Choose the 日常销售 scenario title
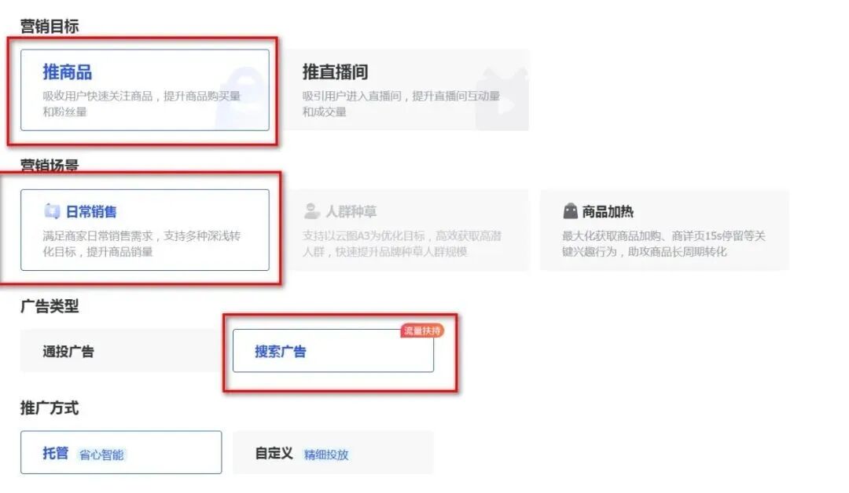Viewport: 849px width, 493px height. click(x=91, y=211)
